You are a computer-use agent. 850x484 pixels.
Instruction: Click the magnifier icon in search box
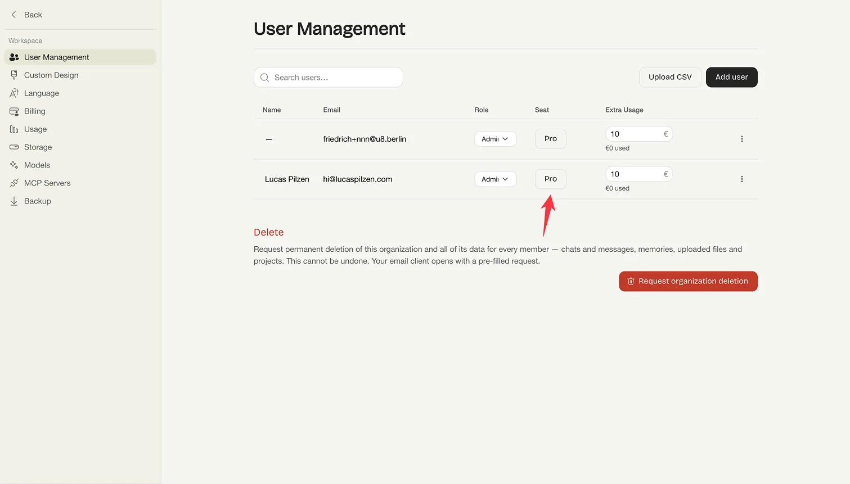(264, 78)
